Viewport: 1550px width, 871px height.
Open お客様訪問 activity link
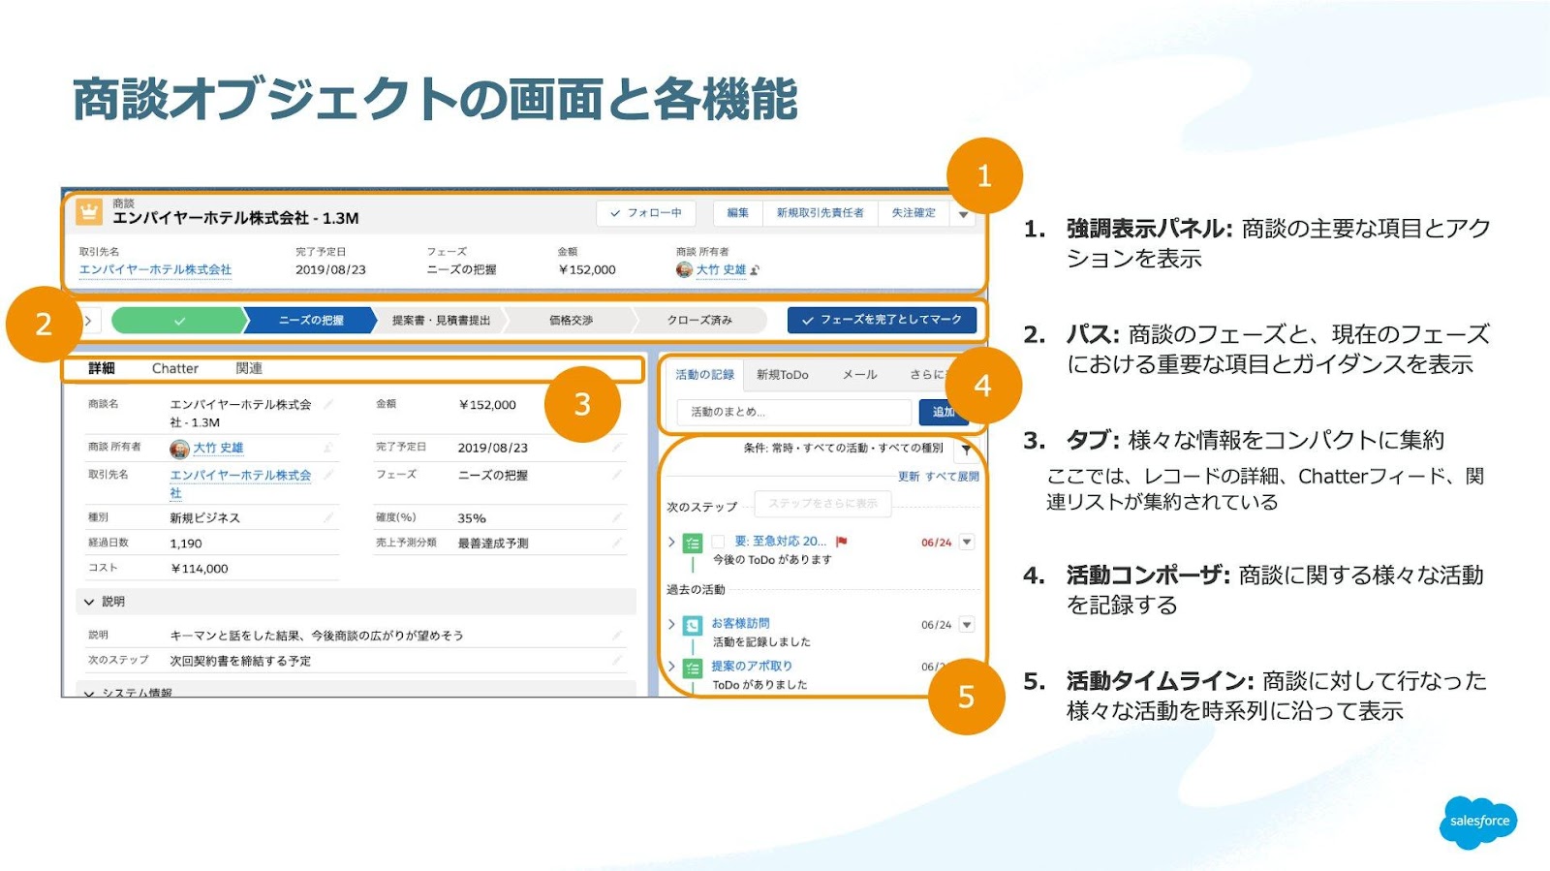[740, 624]
